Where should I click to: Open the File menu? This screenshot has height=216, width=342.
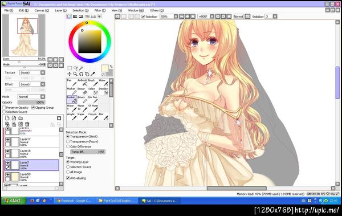(x=9, y=10)
